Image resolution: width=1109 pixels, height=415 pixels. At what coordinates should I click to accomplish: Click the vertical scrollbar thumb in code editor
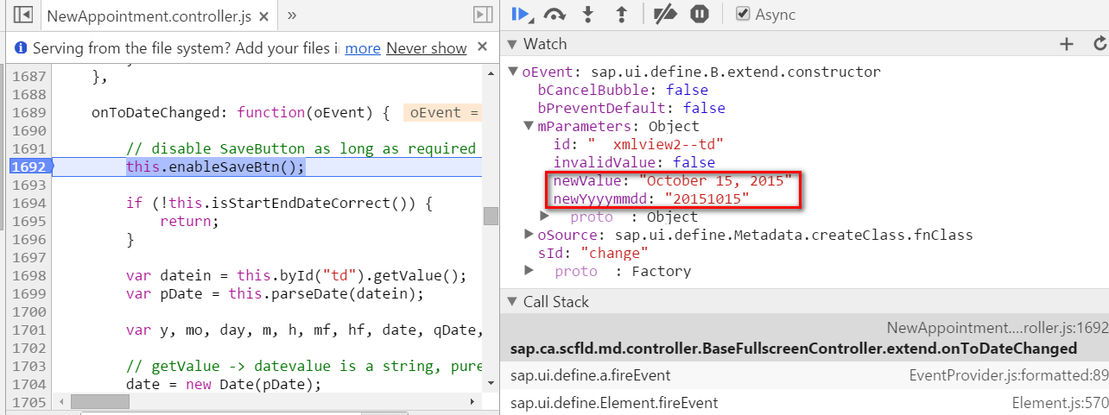click(491, 216)
